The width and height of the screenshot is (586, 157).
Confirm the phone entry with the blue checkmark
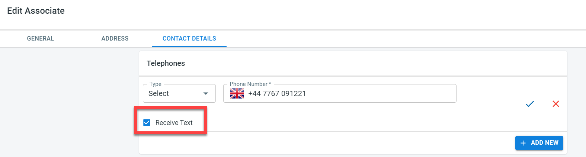click(530, 104)
